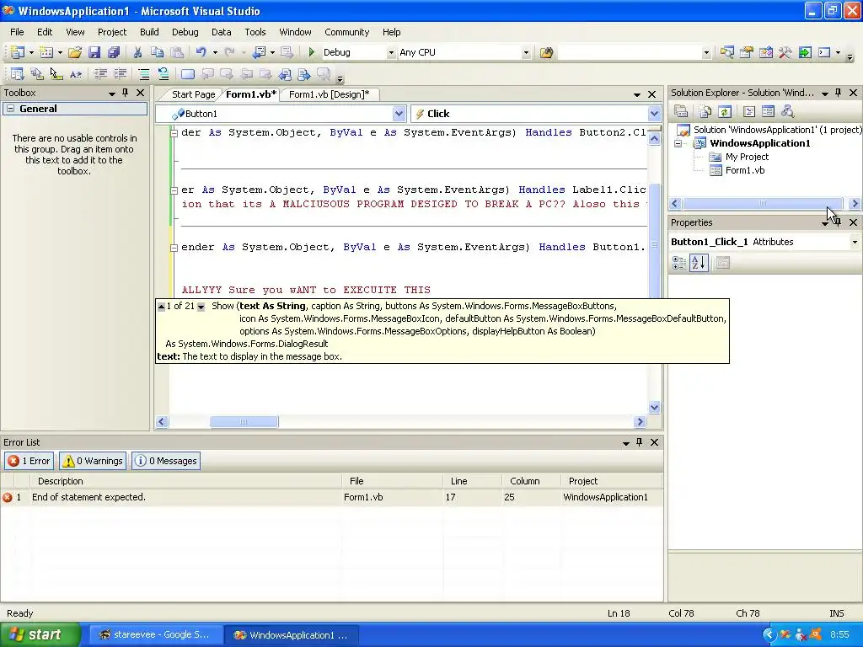This screenshot has height=647, width=863.
Task: Click View Designer in Solution Explorer toolbar
Action: 768,112
